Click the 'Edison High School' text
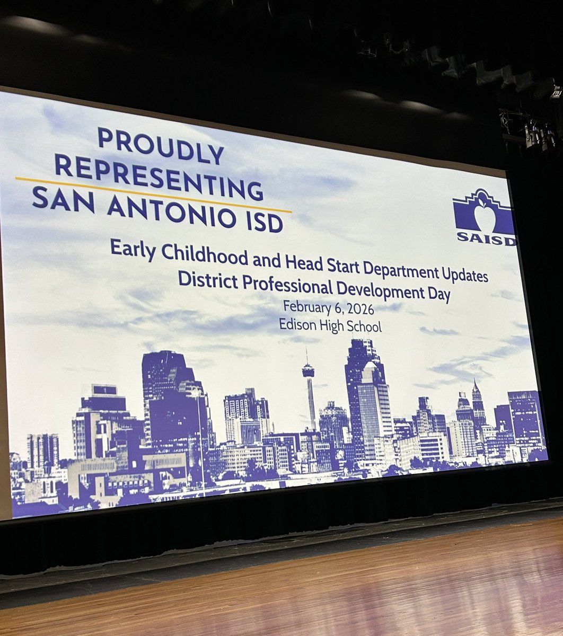Image resolution: width=563 pixels, height=636 pixels. [330, 325]
